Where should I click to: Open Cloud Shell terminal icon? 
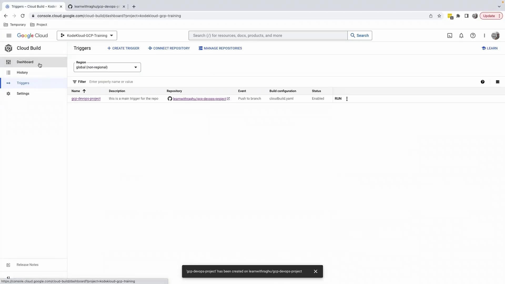coord(450,35)
